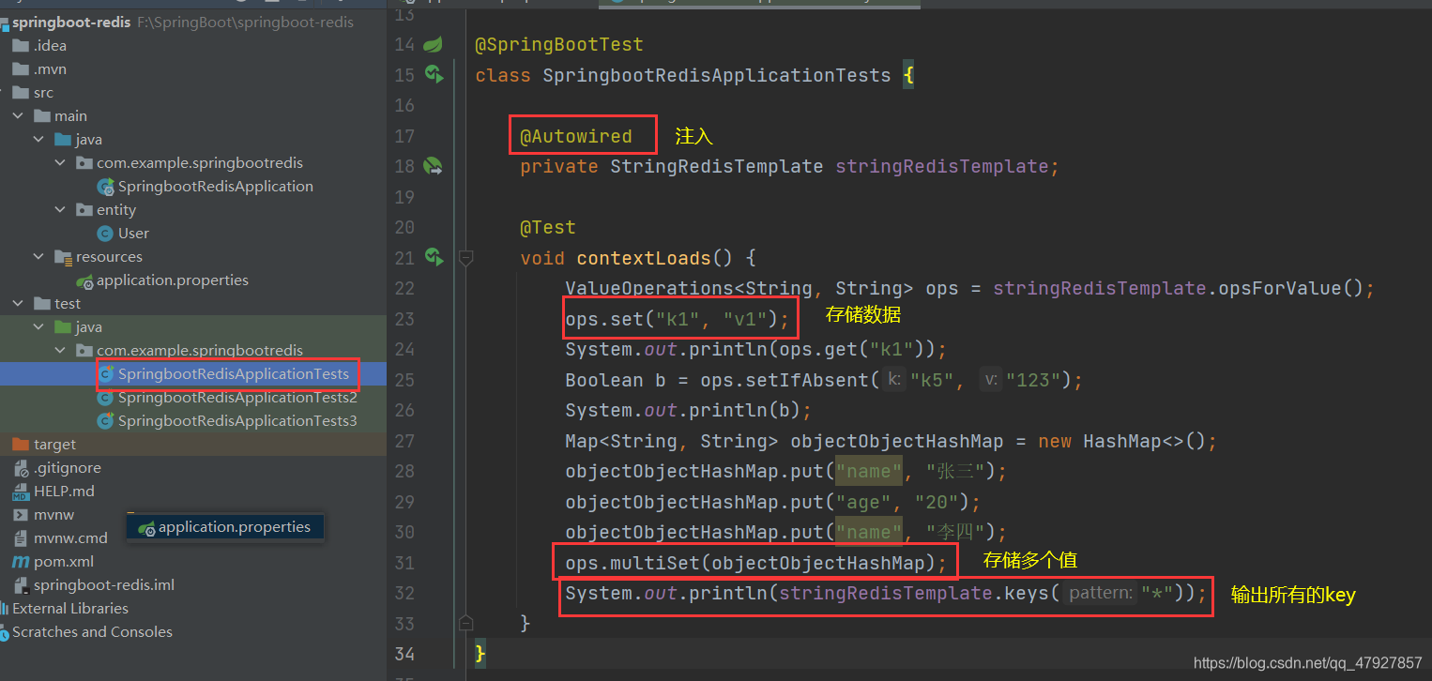Collapse the resources folder
The image size is (1432, 681).
38,257
